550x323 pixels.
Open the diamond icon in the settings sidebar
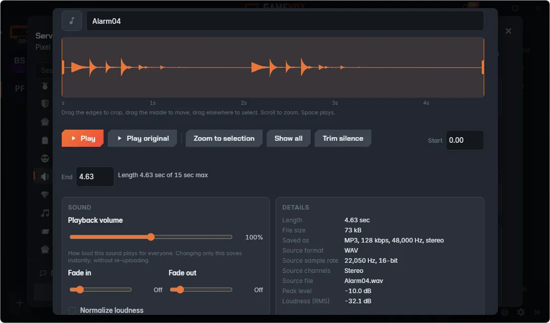click(45, 195)
